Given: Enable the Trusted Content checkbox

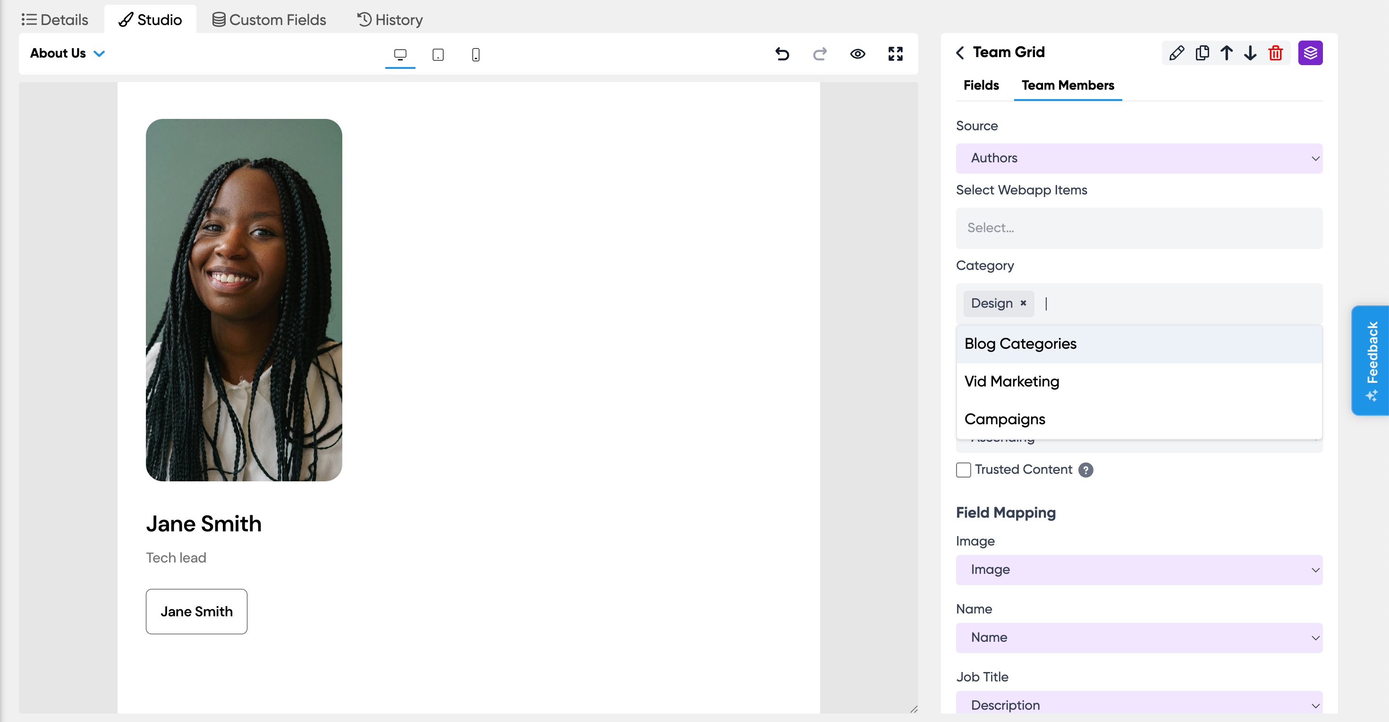Looking at the screenshot, I should (964, 470).
